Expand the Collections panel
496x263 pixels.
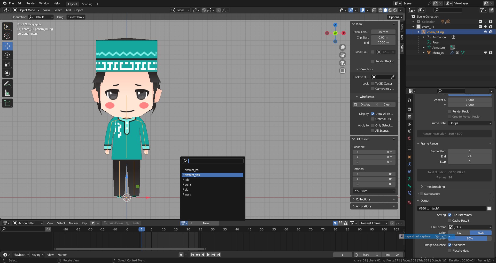[x=363, y=199]
